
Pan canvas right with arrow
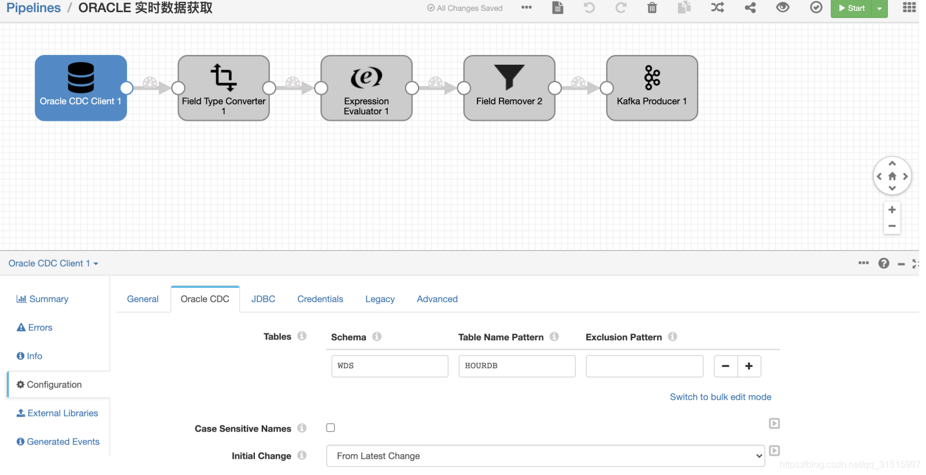click(905, 176)
